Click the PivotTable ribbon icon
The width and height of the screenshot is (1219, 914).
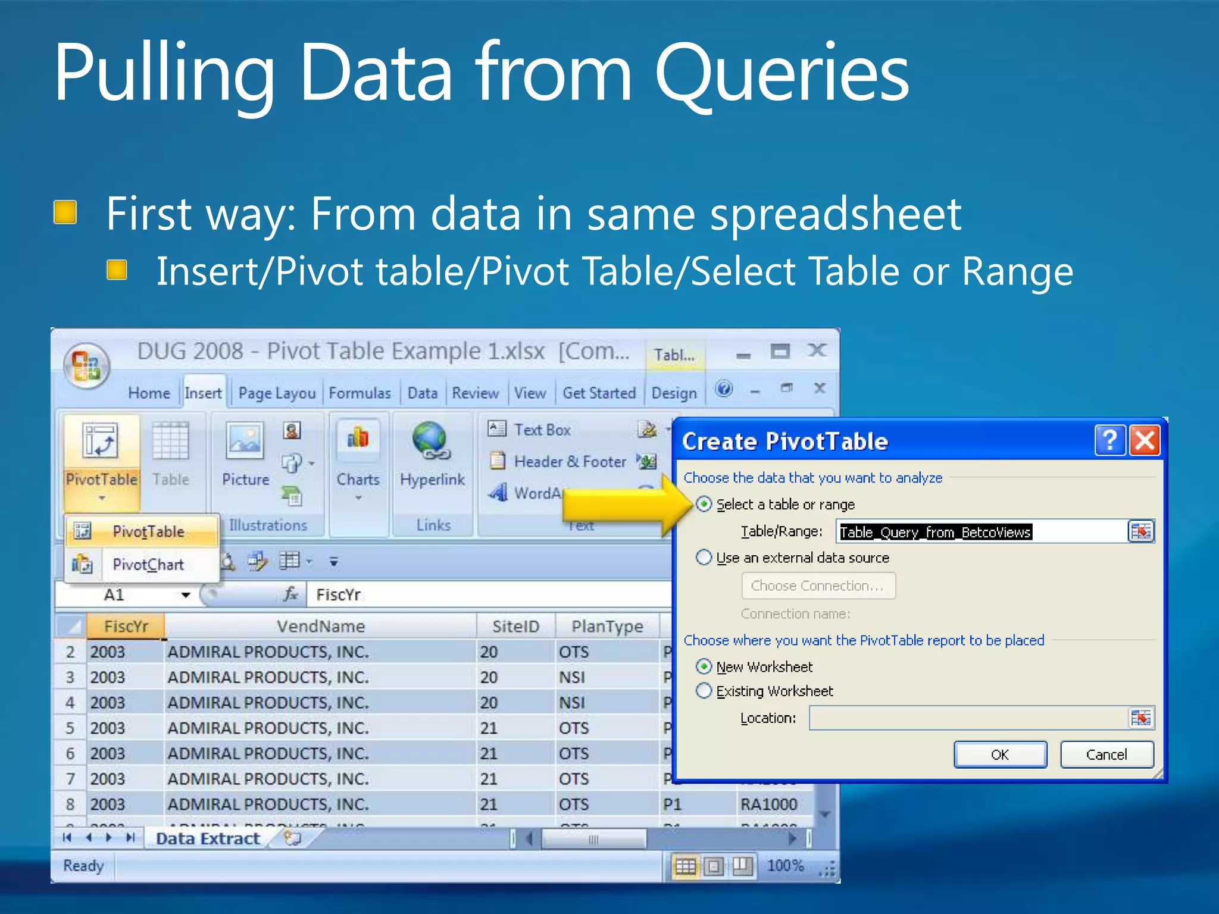coord(99,441)
